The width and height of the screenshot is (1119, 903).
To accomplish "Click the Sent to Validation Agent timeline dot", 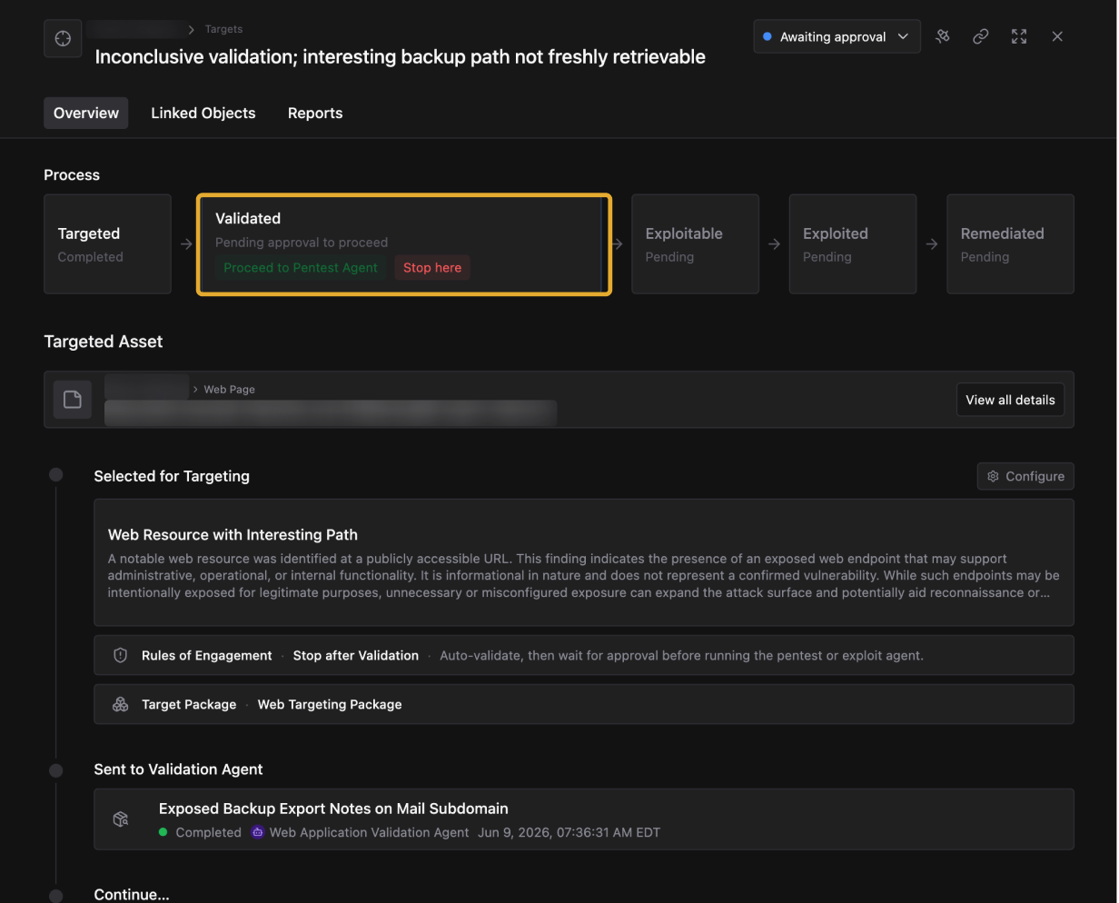I will (56, 770).
